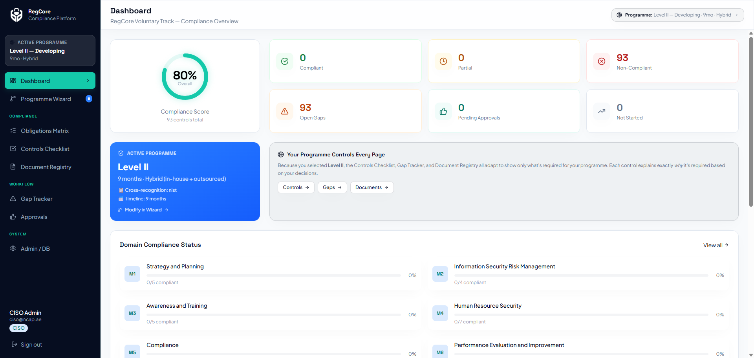
Task: Click the blue badge beside Programme Wizard
Action: pos(89,99)
